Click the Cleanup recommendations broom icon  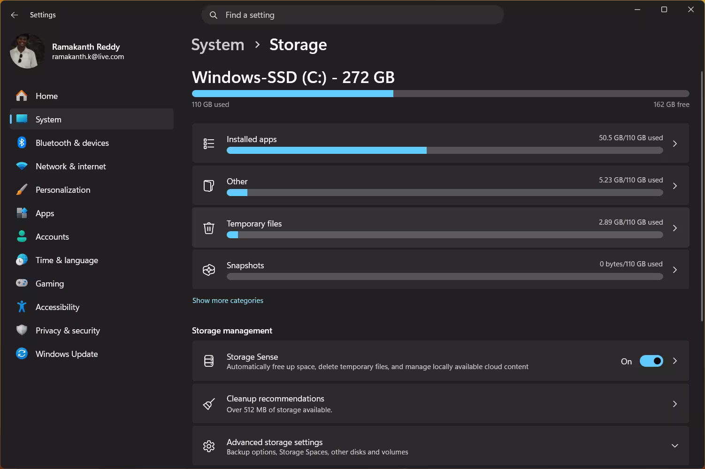(x=209, y=404)
